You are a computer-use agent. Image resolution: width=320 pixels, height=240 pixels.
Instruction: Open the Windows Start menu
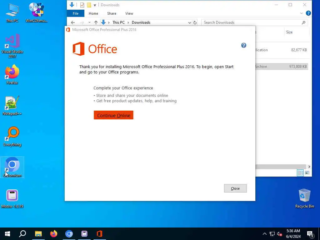(7, 234)
